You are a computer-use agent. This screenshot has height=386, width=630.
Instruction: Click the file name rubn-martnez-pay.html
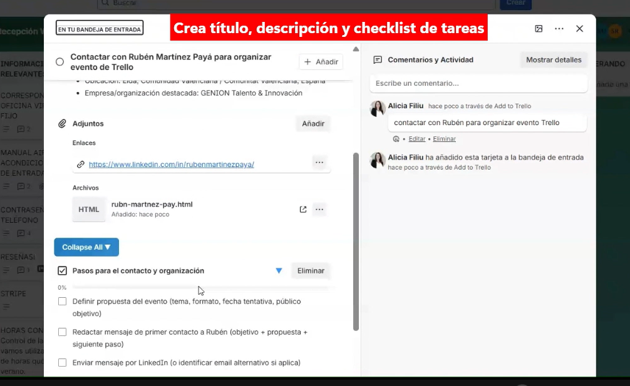point(152,204)
